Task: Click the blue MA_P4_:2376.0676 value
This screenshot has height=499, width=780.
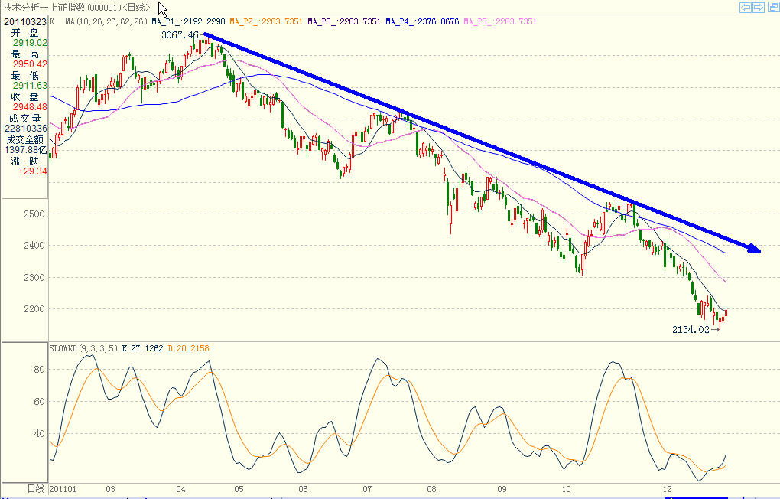Action: [x=422, y=22]
